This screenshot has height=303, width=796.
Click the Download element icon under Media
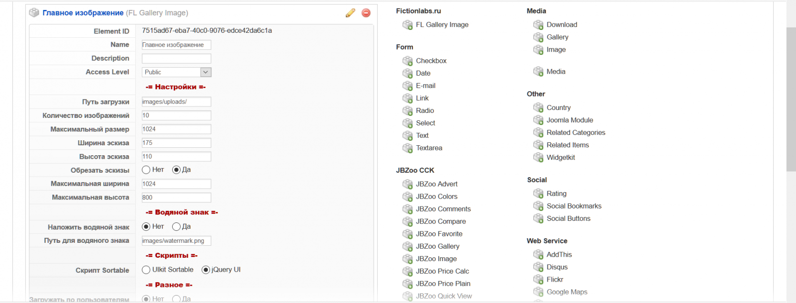coord(538,25)
